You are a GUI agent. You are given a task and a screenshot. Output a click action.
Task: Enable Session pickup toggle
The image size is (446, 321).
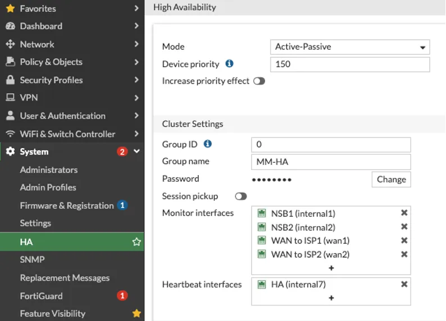(x=241, y=196)
